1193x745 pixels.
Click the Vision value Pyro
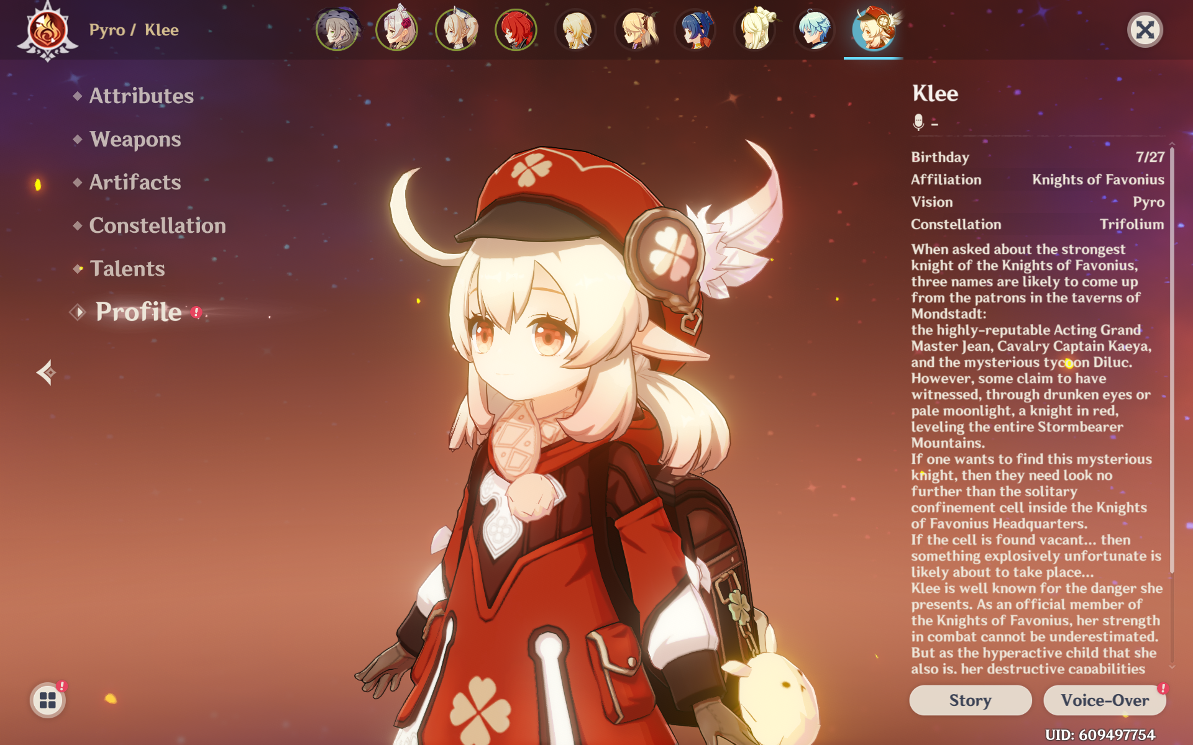point(1148,202)
